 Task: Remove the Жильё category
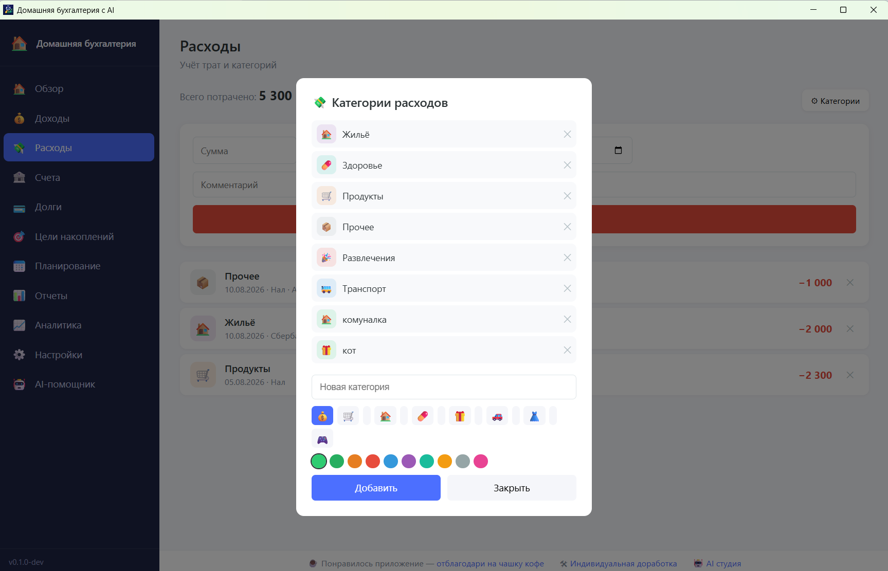pyautogui.click(x=567, y=134)
